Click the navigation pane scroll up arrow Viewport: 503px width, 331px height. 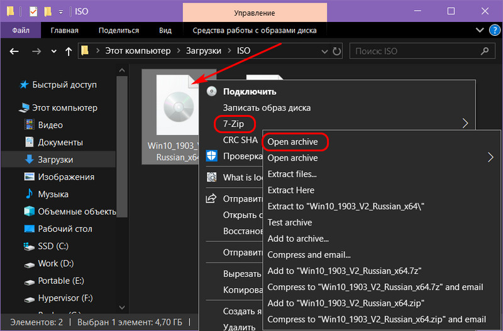click(x=122, y=70)
